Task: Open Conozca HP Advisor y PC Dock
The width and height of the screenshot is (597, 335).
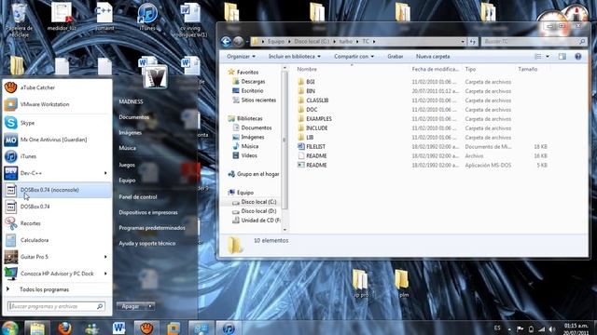Action: tap(57, 274)
